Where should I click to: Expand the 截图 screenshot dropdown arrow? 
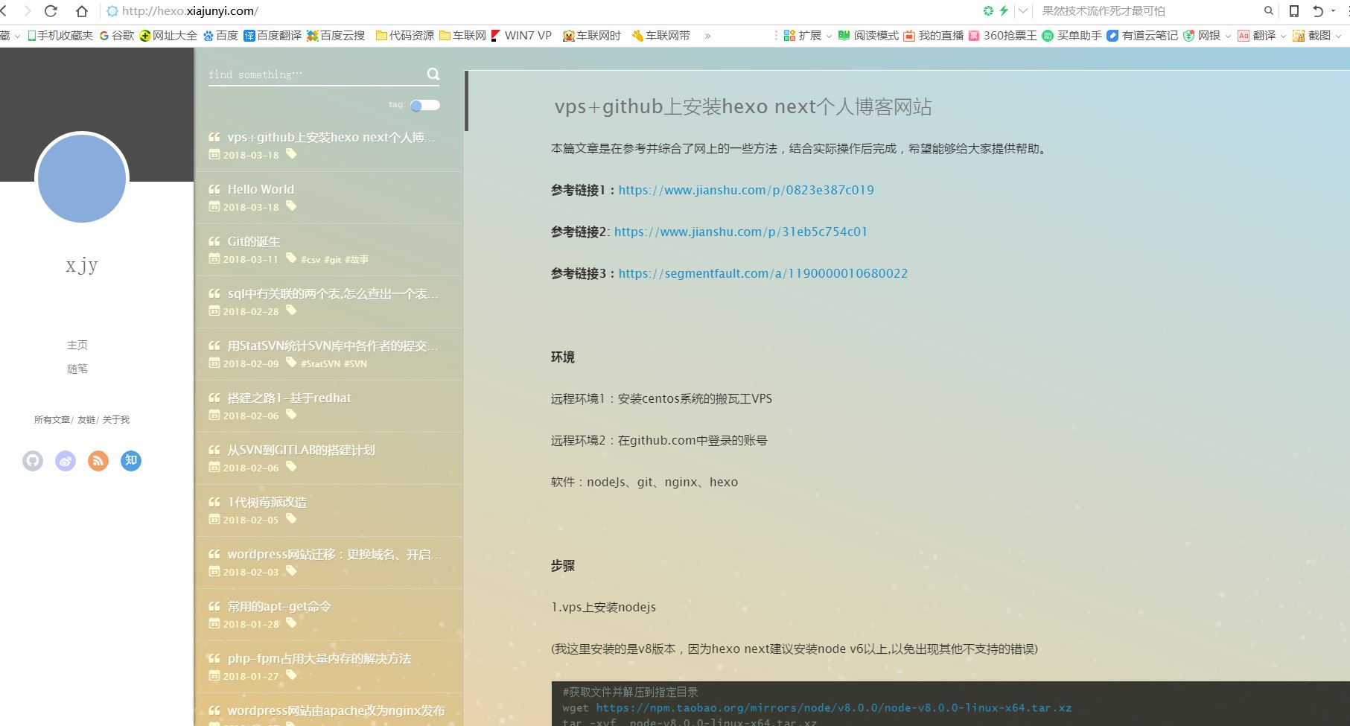click(x=1338, y=36)
